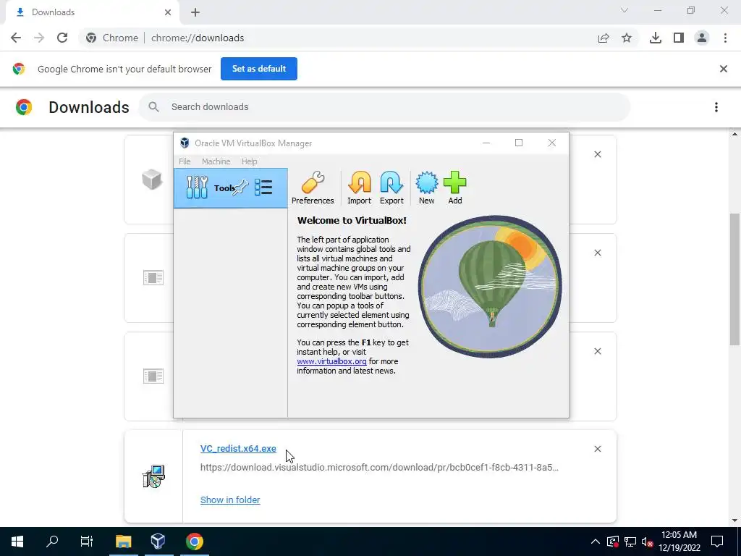Click the Set as default button
Viewport: 741px width, 556px height.
click(259, 69)
